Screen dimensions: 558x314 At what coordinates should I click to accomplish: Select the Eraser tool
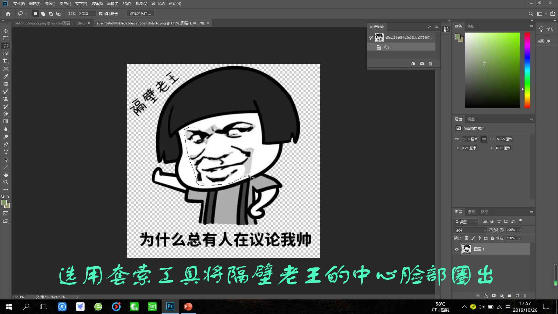(6, 114)
